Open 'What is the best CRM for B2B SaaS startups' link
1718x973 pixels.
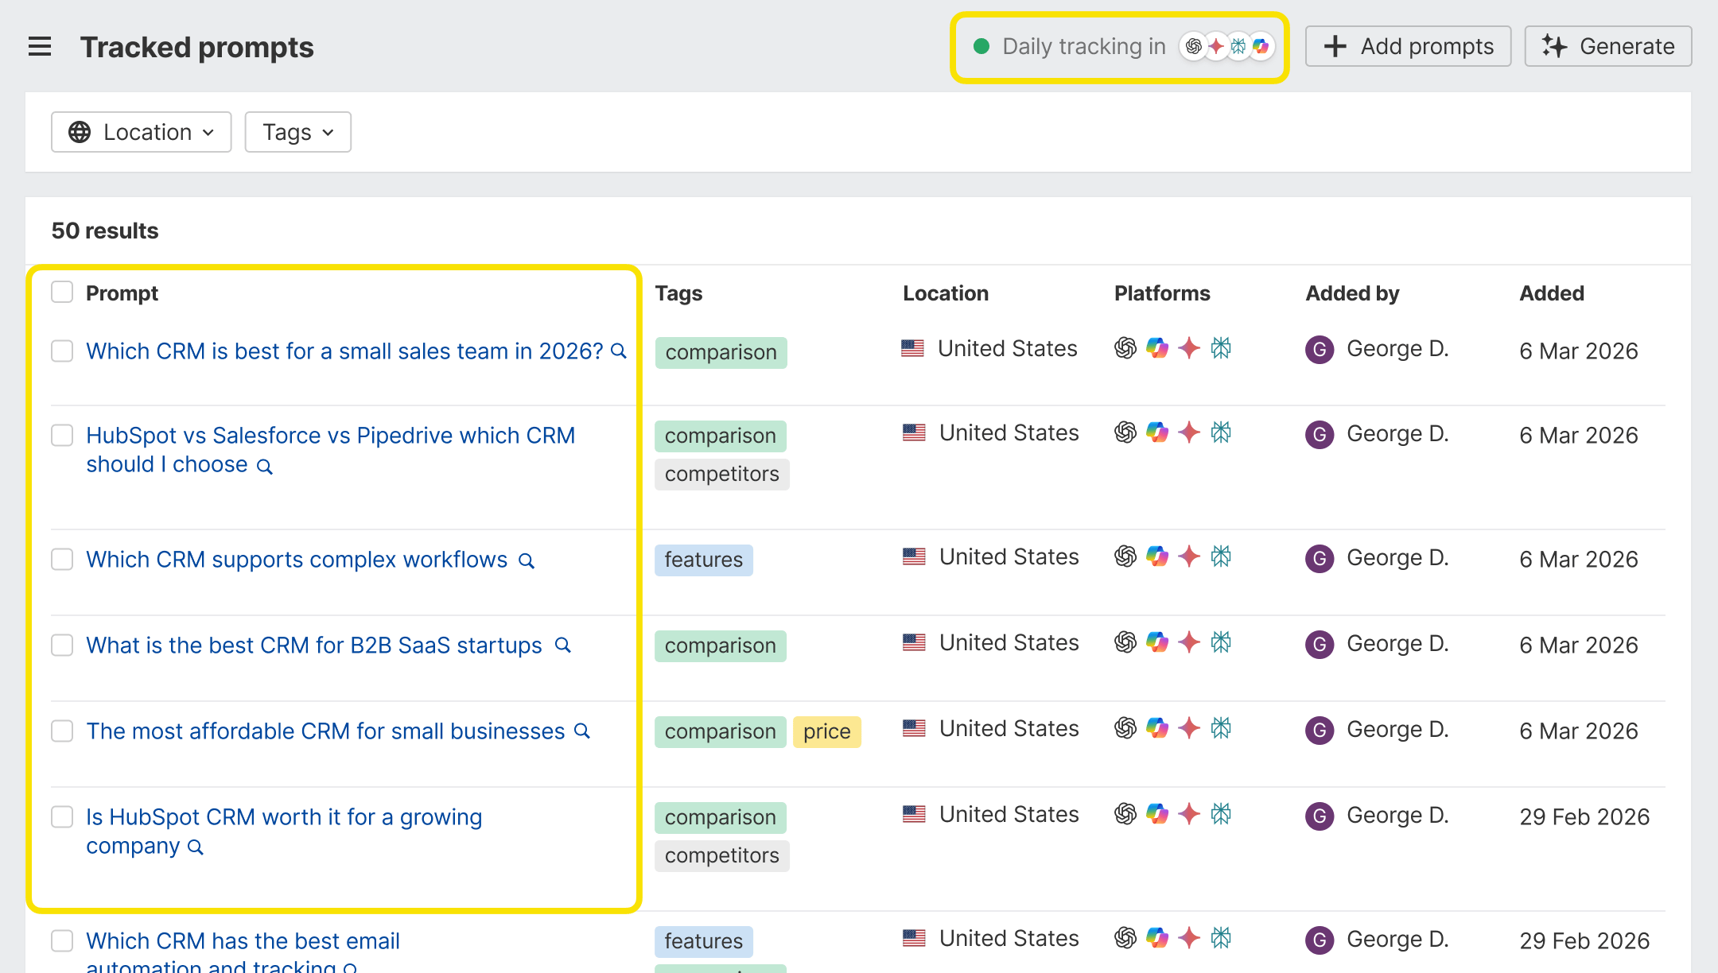(x=314, y=645)
